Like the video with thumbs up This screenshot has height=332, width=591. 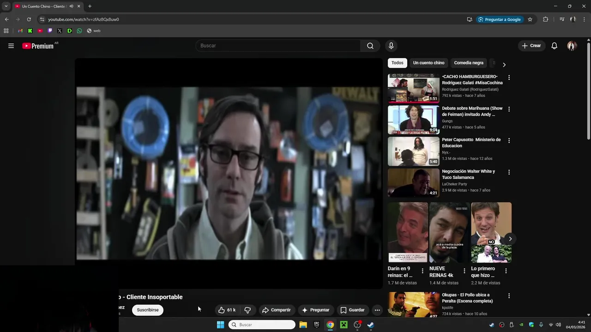point(227,310)
